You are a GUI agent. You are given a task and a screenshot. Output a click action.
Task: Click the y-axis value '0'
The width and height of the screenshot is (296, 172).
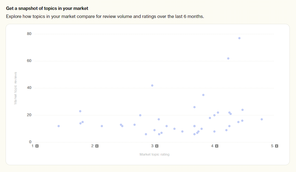coord(30,142)
